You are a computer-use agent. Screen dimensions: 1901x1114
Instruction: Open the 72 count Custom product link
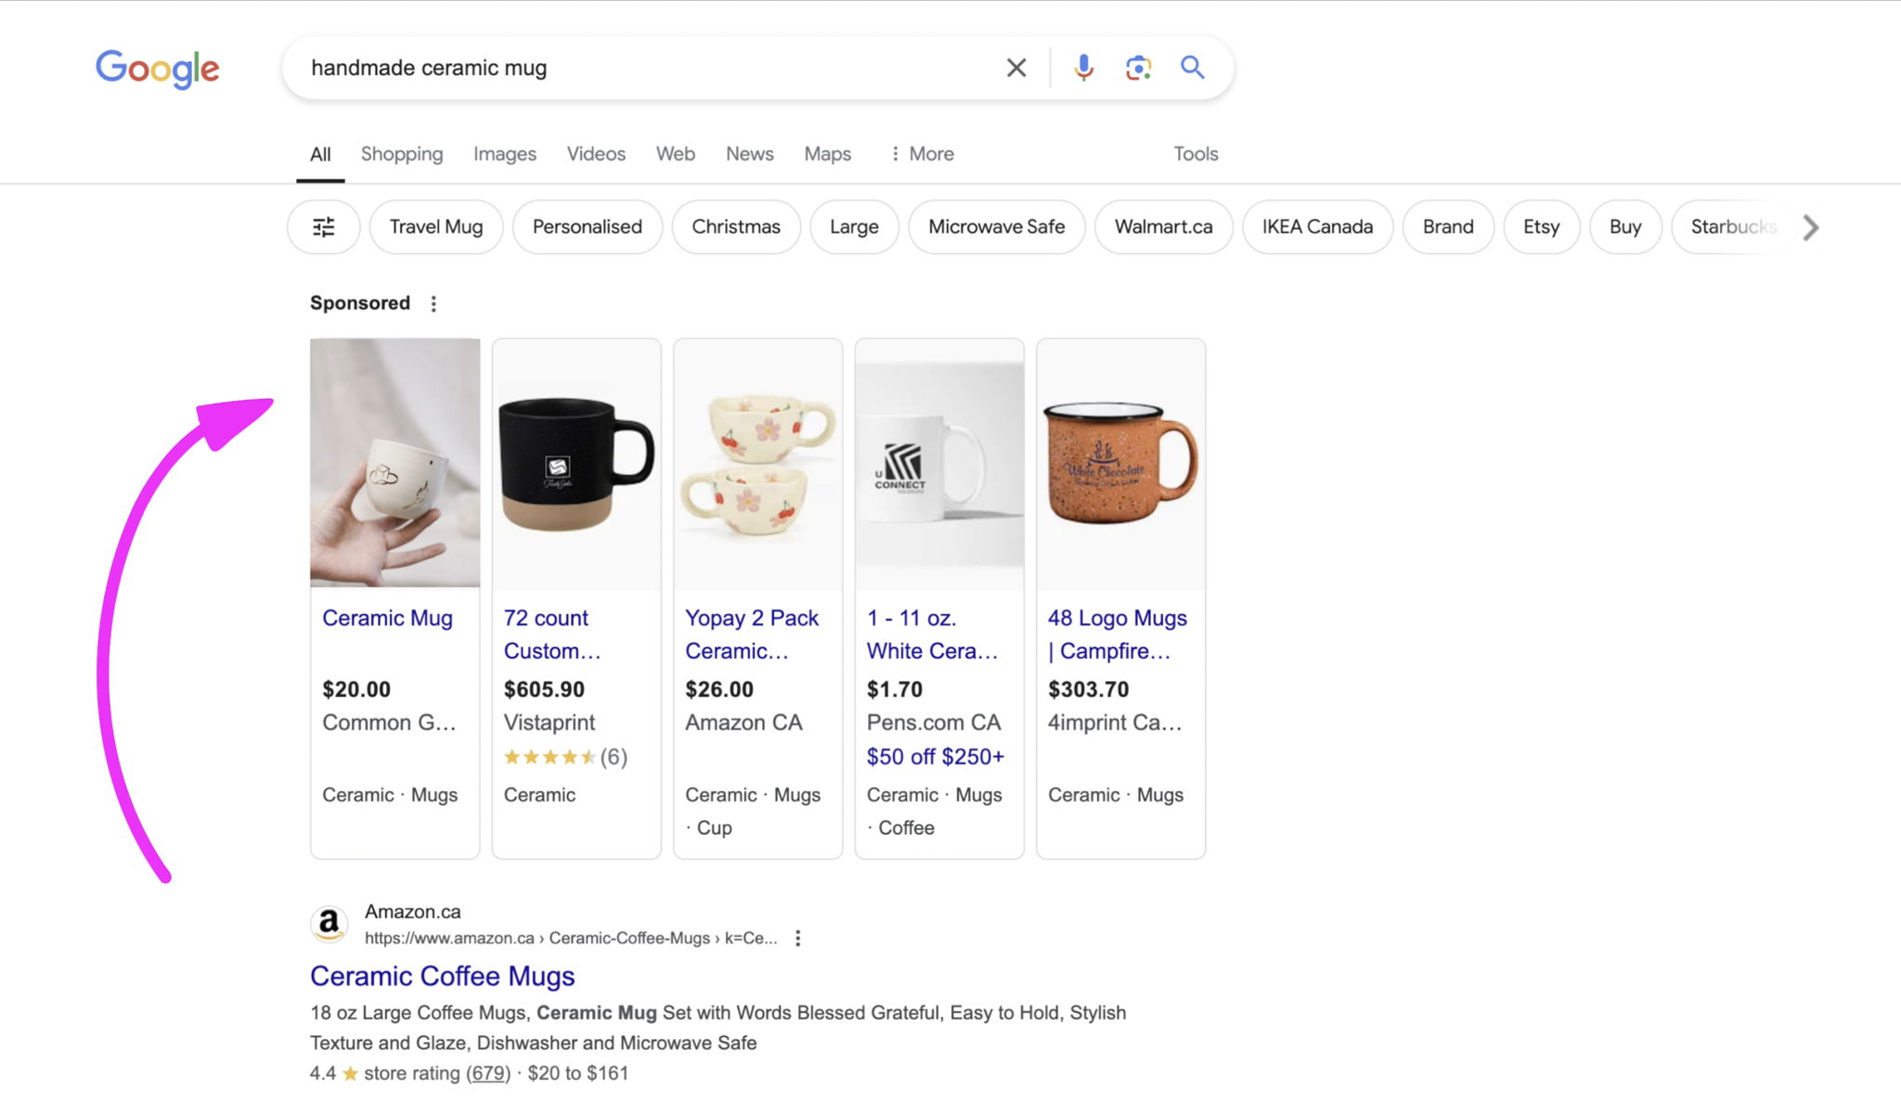[552, 634]
